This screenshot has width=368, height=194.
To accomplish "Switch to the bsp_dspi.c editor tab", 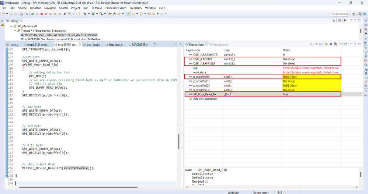I will 92,45.
